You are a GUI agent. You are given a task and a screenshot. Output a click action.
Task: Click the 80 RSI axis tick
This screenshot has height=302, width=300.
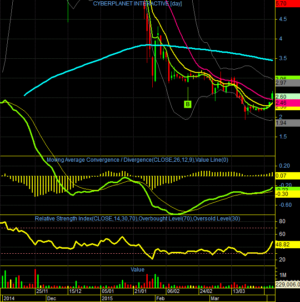pyautogui.click(x=282, y=221)
